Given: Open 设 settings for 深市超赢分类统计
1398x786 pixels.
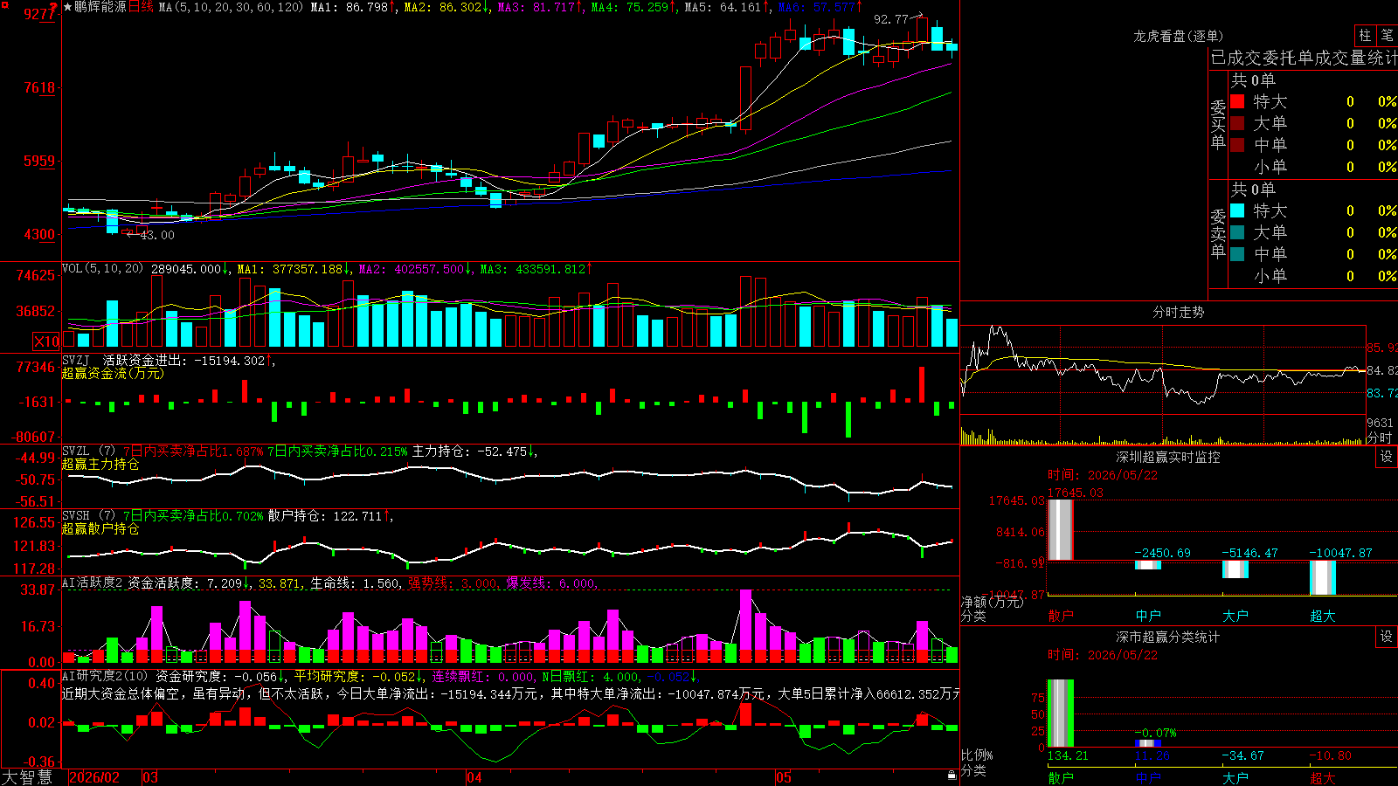Looking at the screenshot, I should pos(1387,637).
